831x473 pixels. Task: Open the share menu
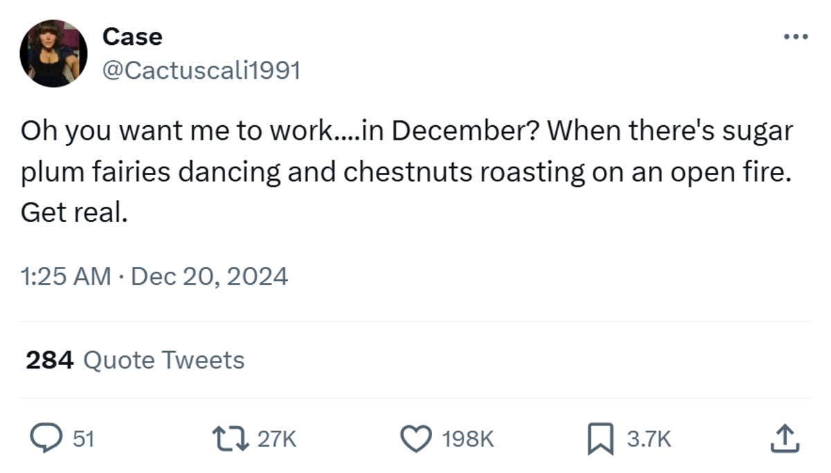tap(786, 437)
